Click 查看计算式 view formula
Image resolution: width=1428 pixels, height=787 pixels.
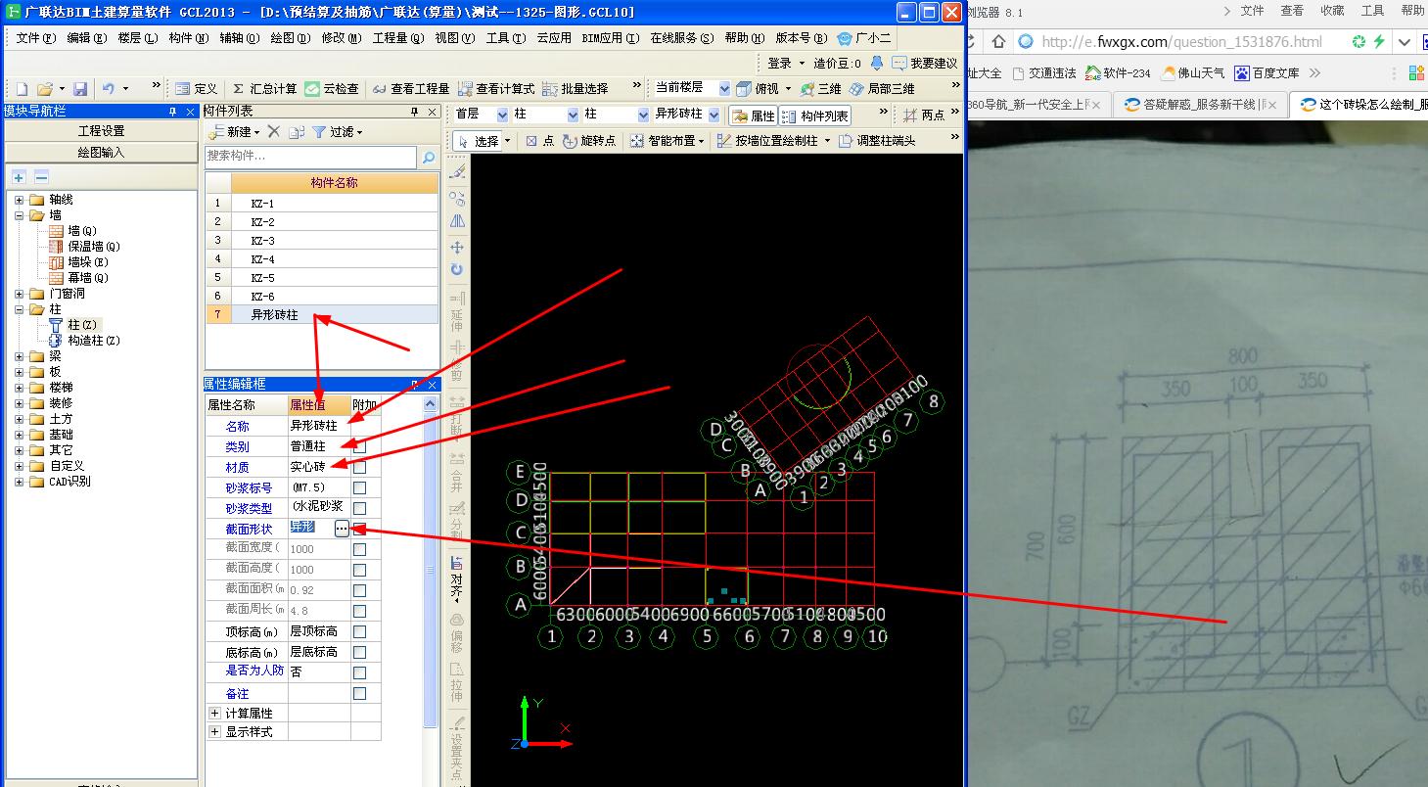pos(497,88)
